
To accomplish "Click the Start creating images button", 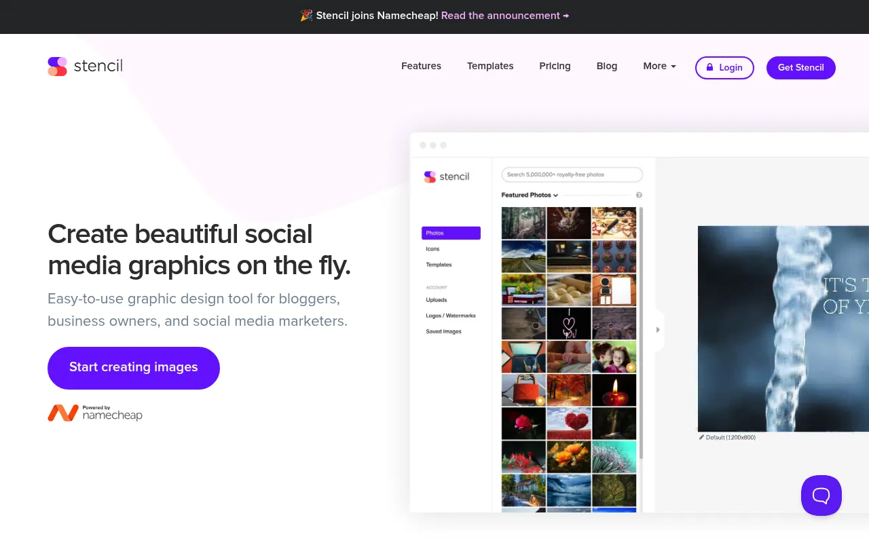I will point(133,368).
